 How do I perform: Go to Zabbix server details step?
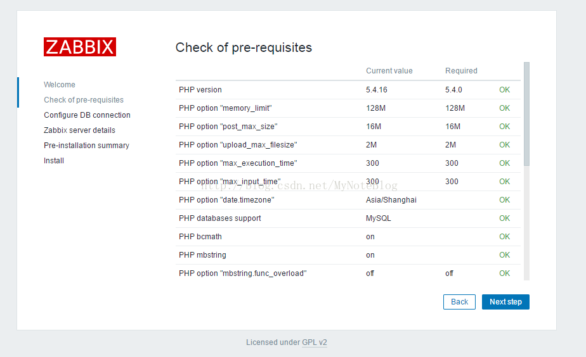pyautogui.click(x=80, y=130)
